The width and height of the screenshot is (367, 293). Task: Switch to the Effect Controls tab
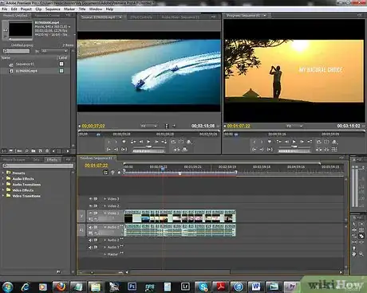click(141, 18)
